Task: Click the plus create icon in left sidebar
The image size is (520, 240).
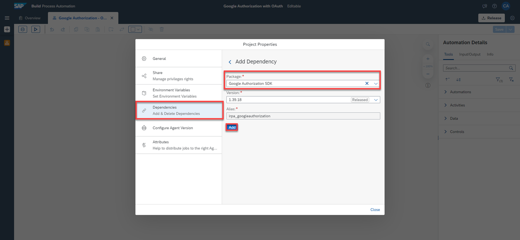Action: [7, 30]
